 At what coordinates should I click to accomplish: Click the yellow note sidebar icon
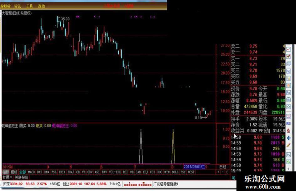tap(288, 78)
